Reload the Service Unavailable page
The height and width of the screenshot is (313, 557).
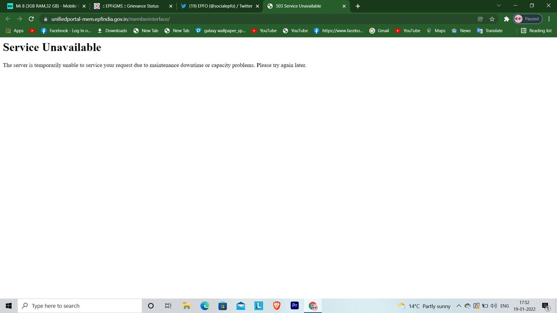(31, 19)
